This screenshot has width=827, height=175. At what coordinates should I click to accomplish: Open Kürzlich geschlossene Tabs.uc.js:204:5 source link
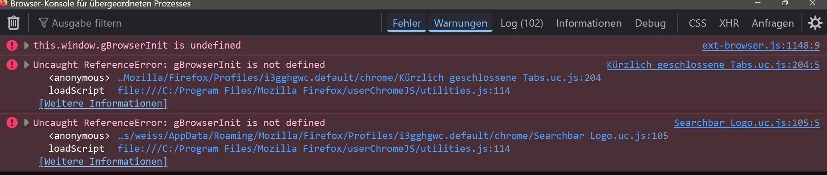pos(713,64)
